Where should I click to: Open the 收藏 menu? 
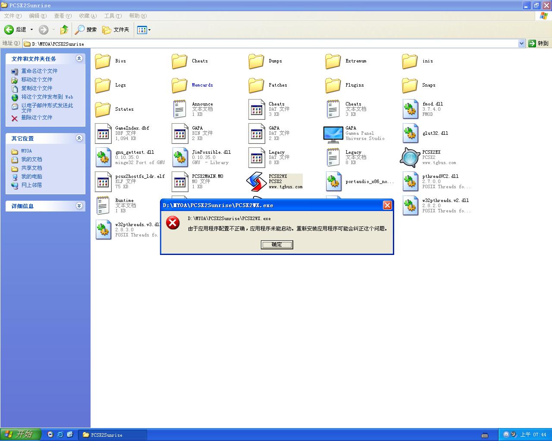(88, 16)
